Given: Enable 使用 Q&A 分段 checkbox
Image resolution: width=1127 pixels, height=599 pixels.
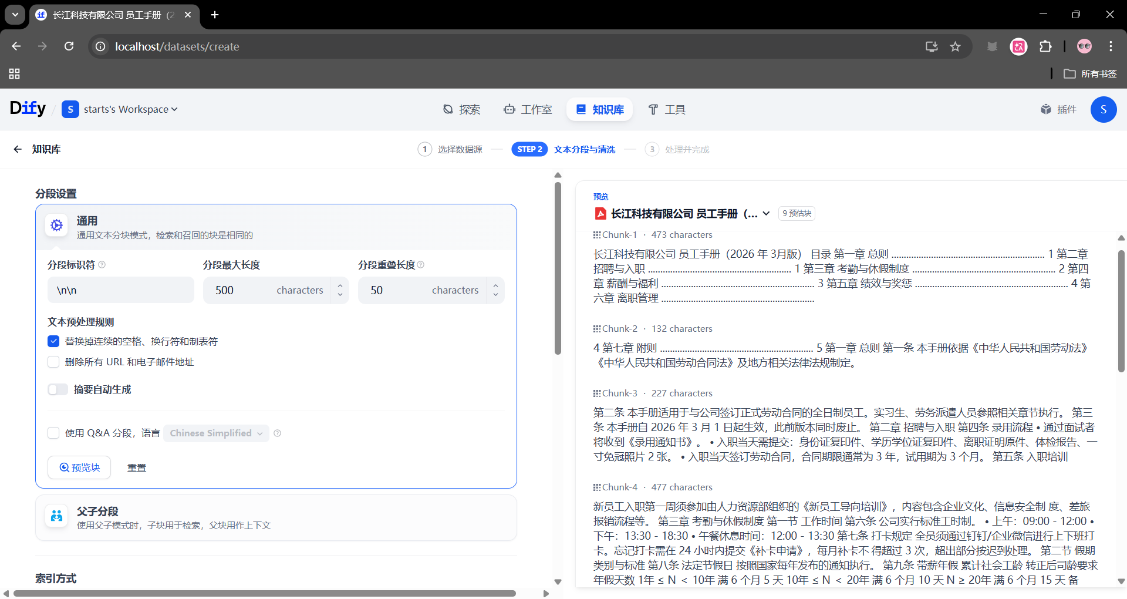Looking at the screenshot, I should pos(53,433).
